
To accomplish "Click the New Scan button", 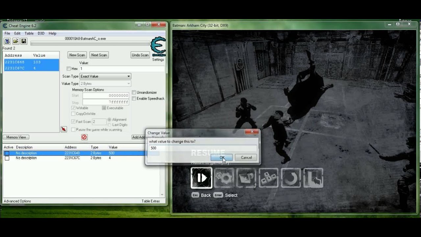I will [77, 55].
